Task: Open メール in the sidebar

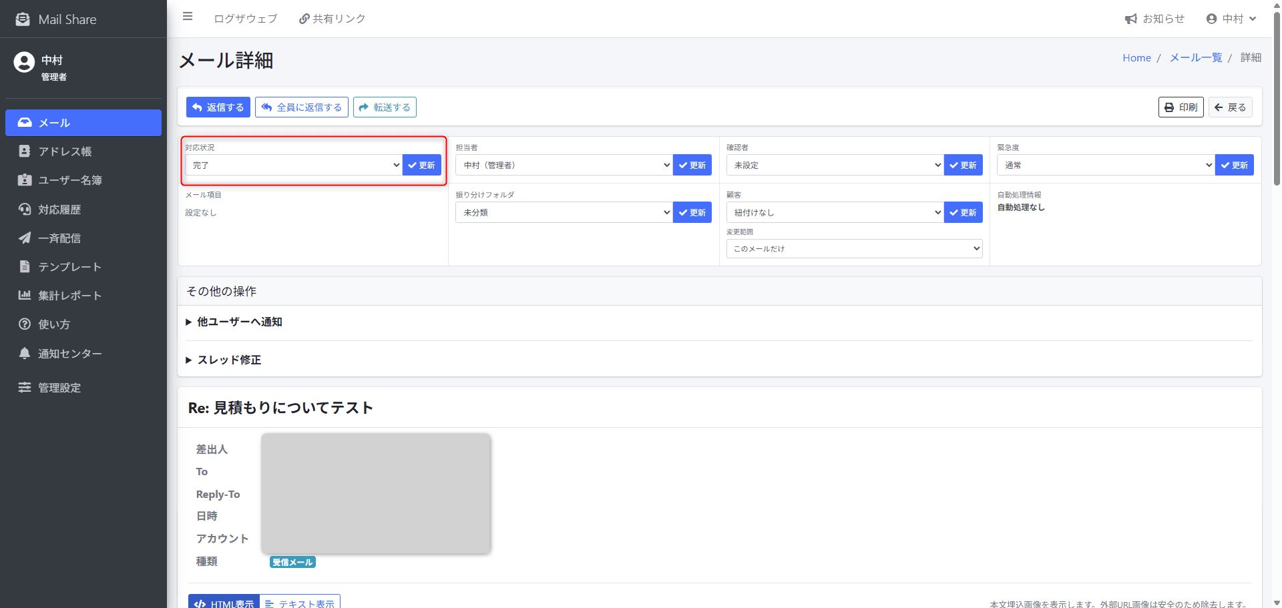Action: (83, 123)
